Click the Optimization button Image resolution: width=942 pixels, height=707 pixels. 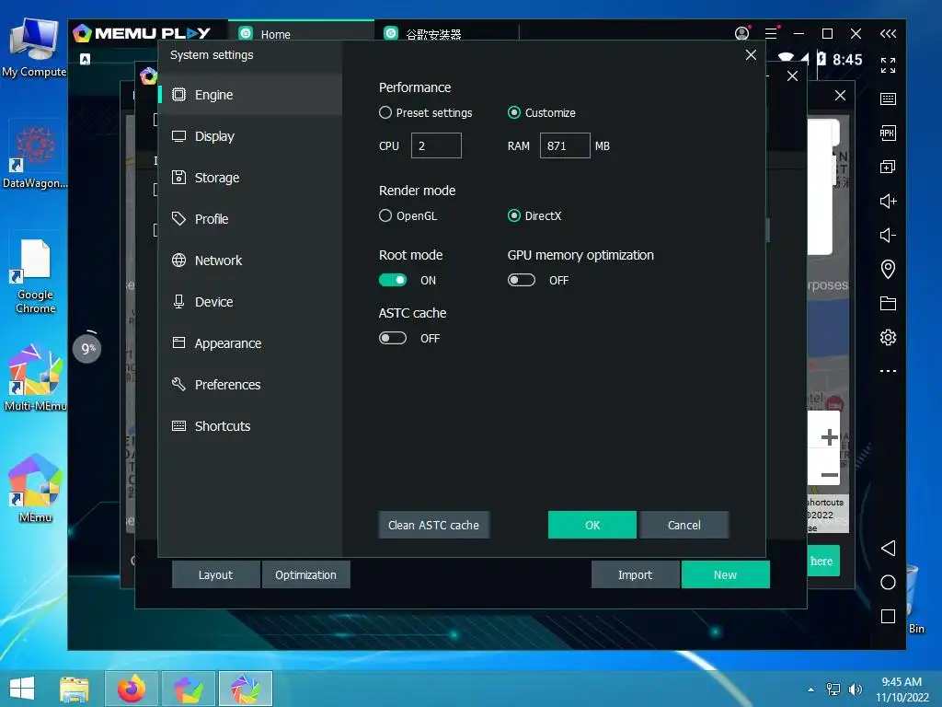click(305, 574)
